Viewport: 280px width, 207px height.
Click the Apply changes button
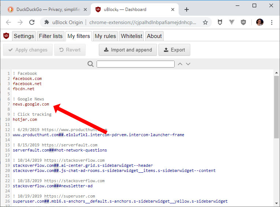tap(28, 50)
